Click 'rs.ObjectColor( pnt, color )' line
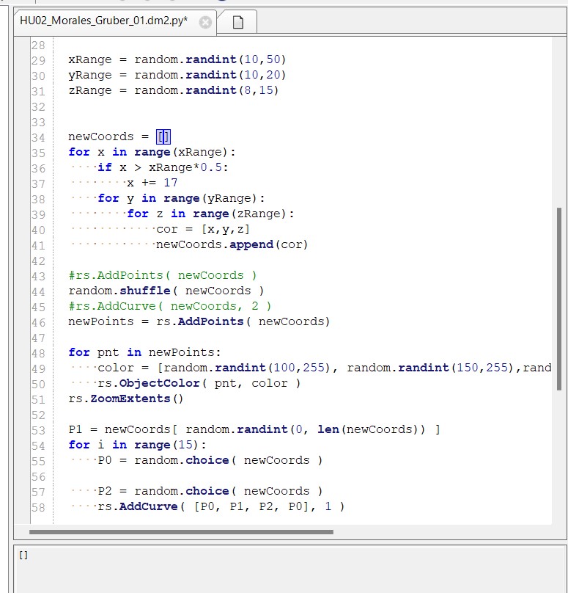 click(199, 383)
